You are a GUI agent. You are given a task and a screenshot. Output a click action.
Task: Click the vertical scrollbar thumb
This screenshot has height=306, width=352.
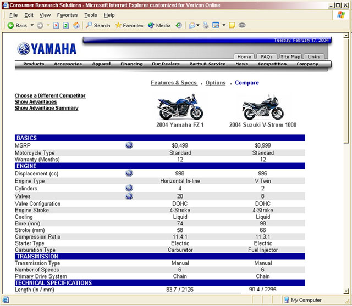346,90
